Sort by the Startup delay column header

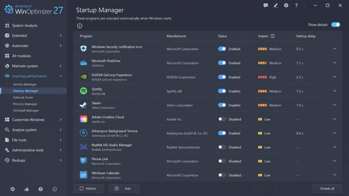(x=306, y=36)
